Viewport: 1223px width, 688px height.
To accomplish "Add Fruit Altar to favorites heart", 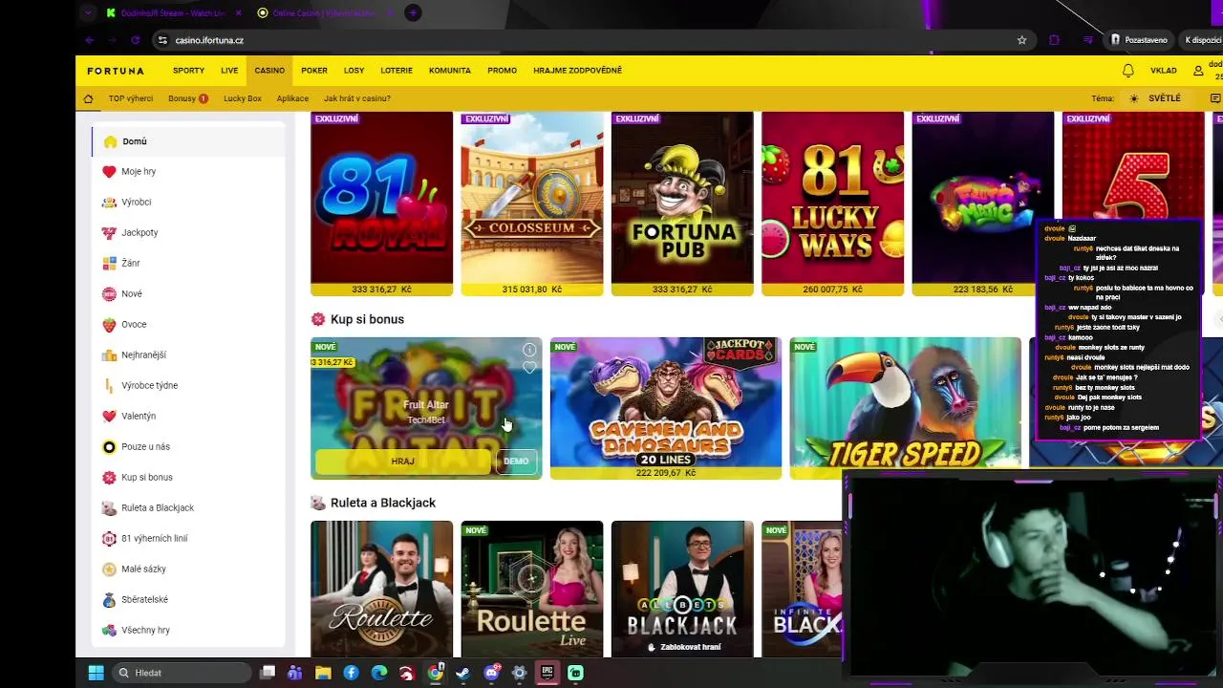I will (x=529, y=368).
